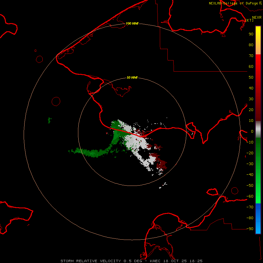Click the 20 value on velocity scale
Image resolution: width=263 pixels, height=263 pixels.
point(251,110)
